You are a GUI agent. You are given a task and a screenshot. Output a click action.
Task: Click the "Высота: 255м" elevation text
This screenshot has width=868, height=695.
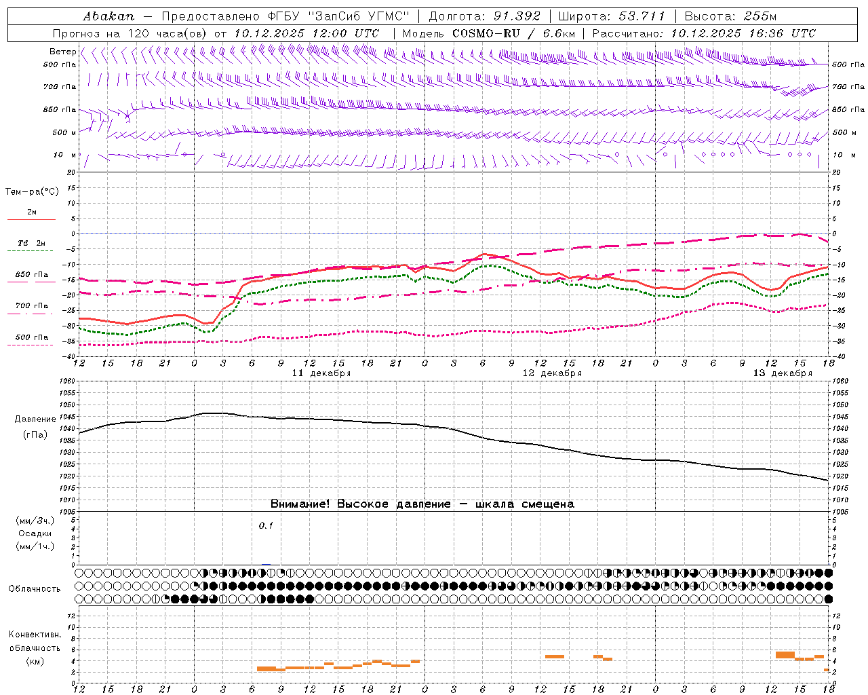(x=730, y=16)
